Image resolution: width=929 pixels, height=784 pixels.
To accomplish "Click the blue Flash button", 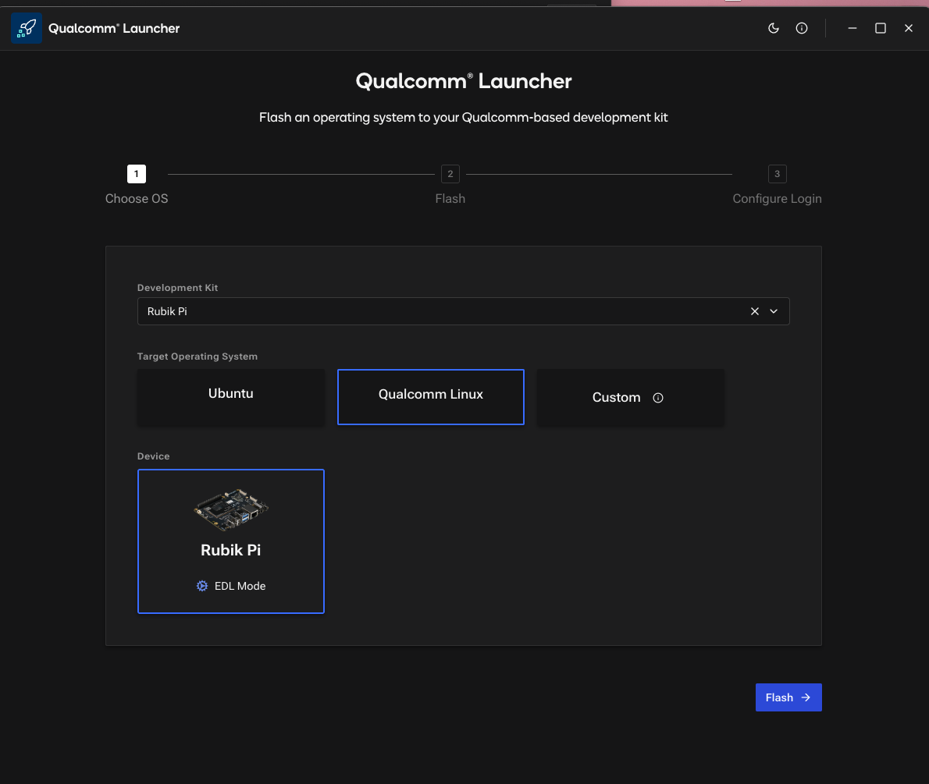I will [x=788, y=697].
